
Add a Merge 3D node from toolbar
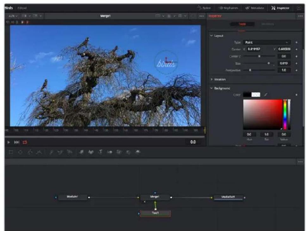click(x=110, y=152)
